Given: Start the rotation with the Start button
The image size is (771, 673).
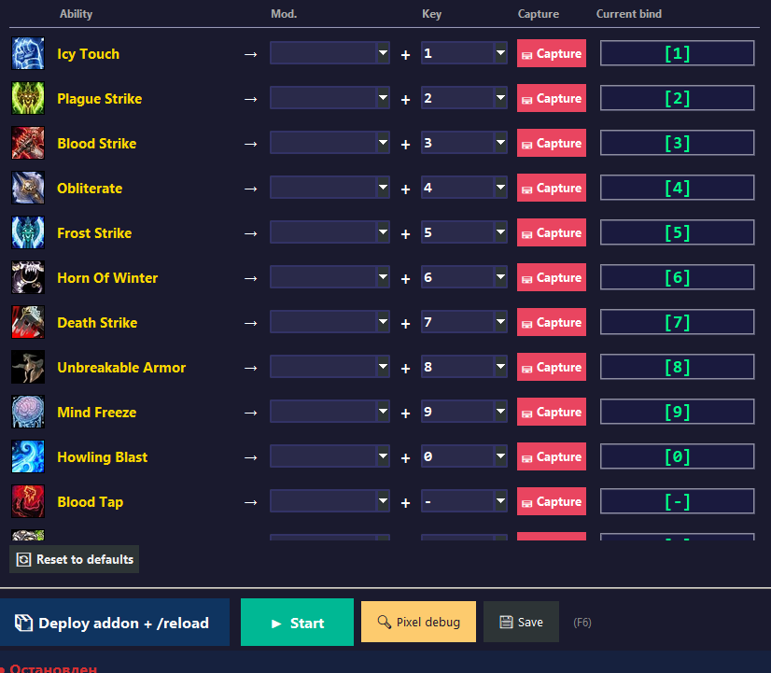Looking at the screenshot, I should pos(297,622).
